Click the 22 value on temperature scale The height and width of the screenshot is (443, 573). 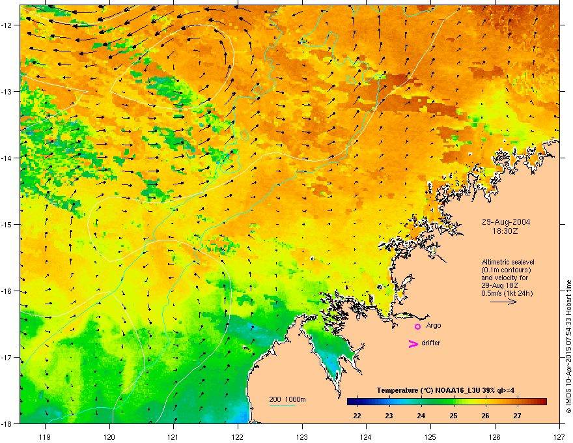(x=357, y=416)
